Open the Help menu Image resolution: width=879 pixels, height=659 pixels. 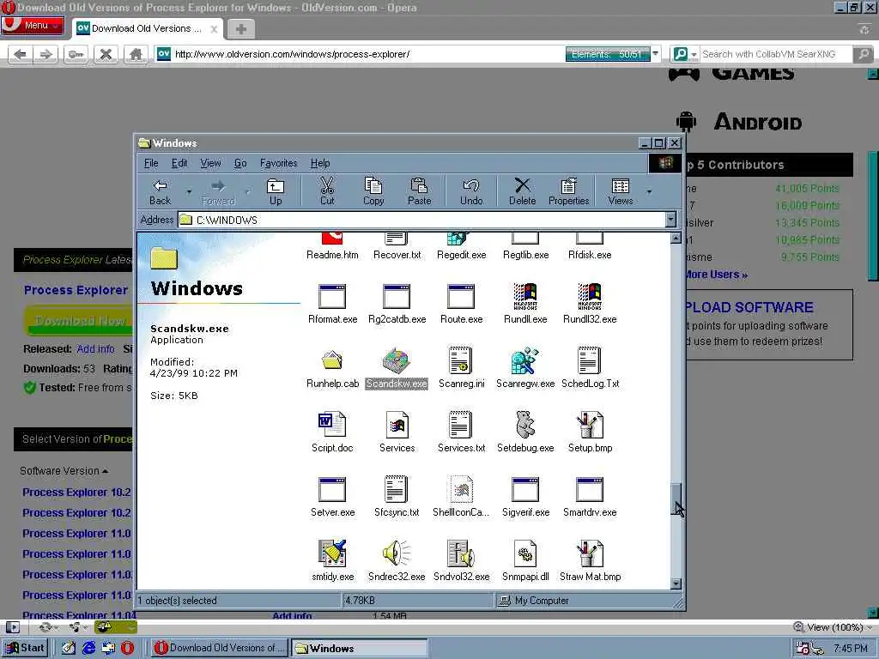coord(320,163)
